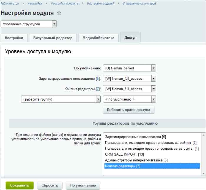The width and height of the screenshot is (206, 190).
Task: Select the 'Доступ' tab
Action: 130,38
